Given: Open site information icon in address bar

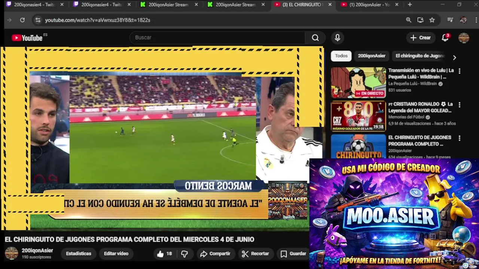Looking at the screenshot, I should pyautogui.click(x=38, y=20).
